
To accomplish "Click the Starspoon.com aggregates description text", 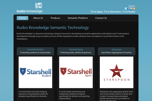I will point(117,96).
